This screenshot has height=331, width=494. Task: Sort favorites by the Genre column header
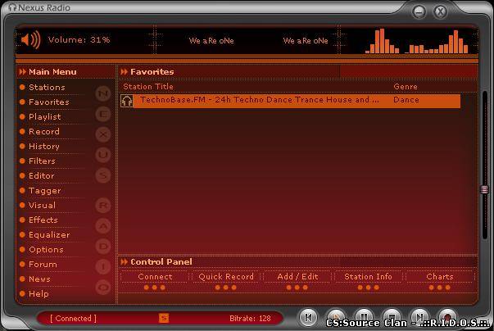tap(406, 87)
